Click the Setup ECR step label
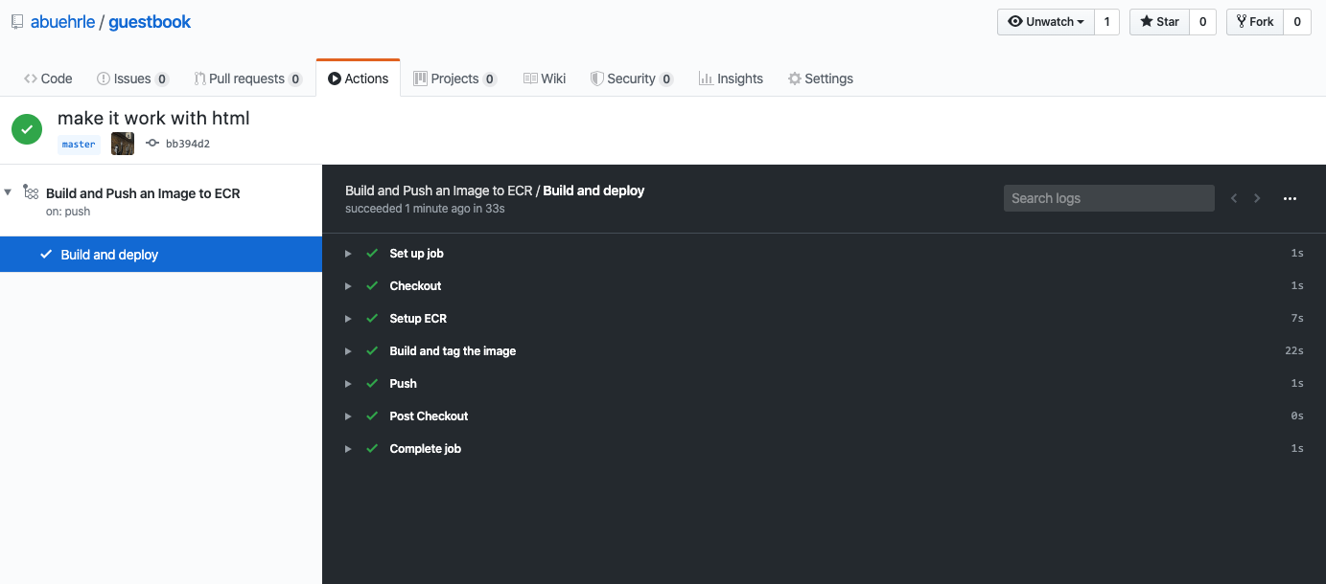 (x=418, y=319)
